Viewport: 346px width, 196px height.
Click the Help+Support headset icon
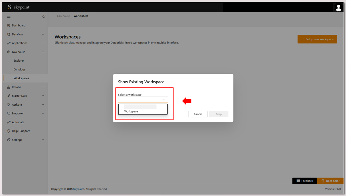[x=9, y=131]
